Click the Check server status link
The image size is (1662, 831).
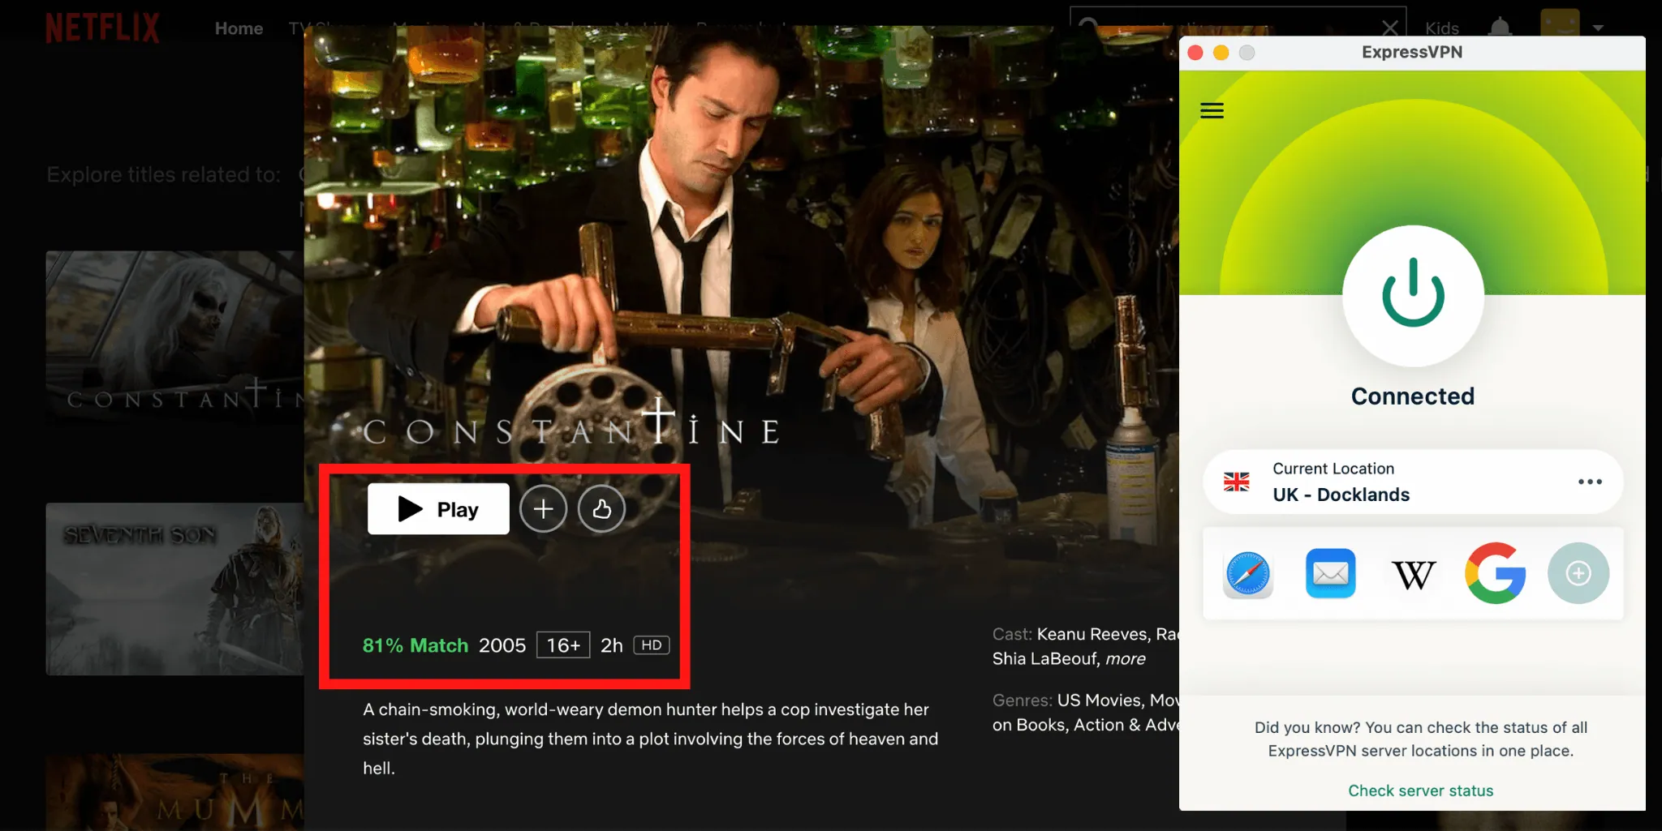pyautogui.click(x=1420, y=790)
